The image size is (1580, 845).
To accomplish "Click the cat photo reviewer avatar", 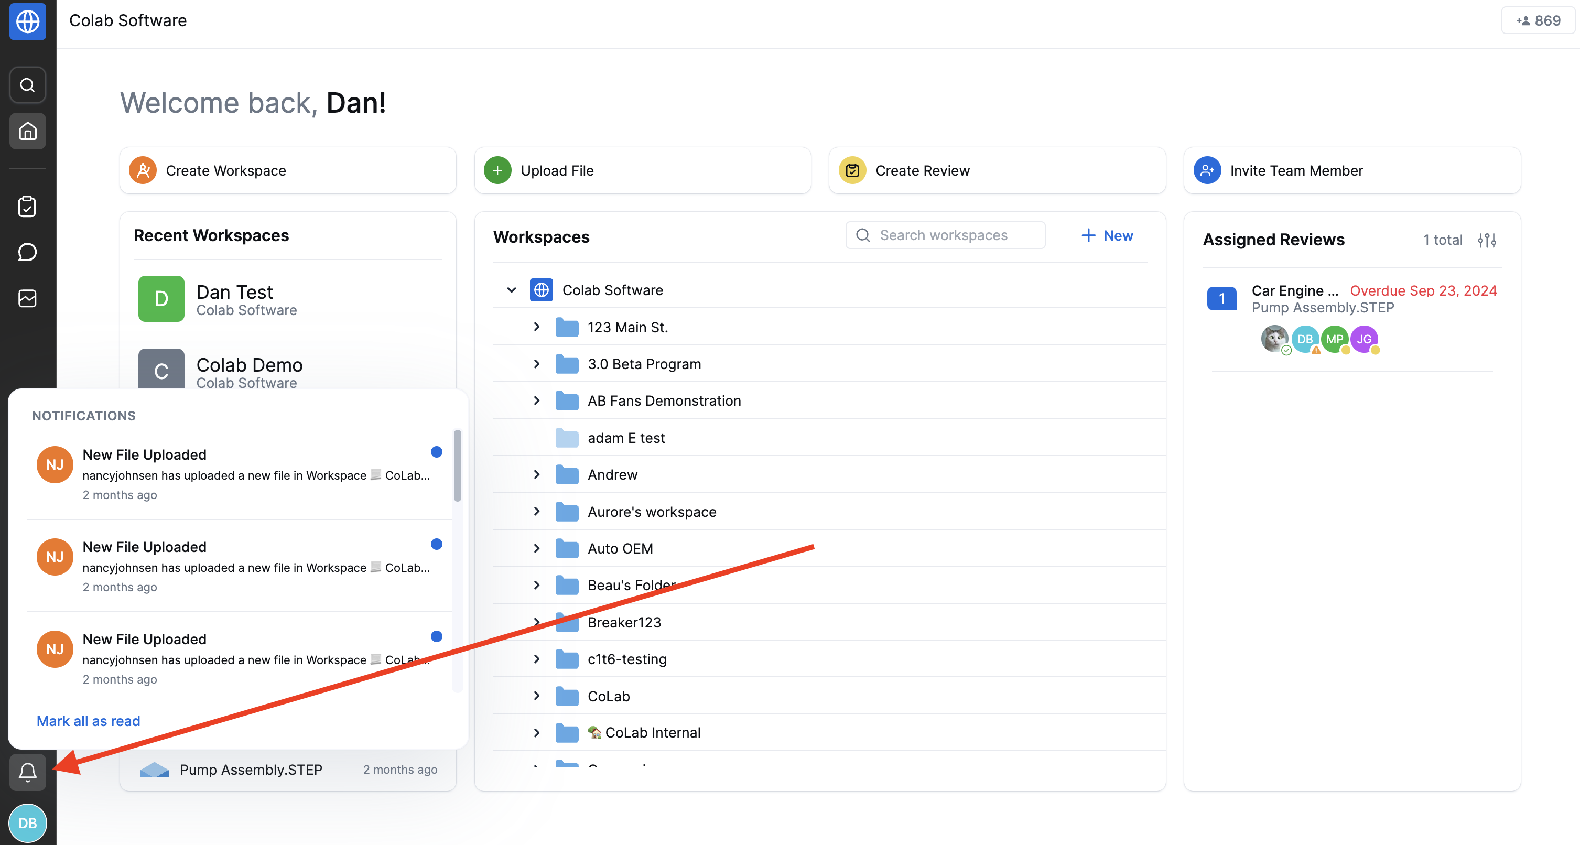I will [1274, 339].
